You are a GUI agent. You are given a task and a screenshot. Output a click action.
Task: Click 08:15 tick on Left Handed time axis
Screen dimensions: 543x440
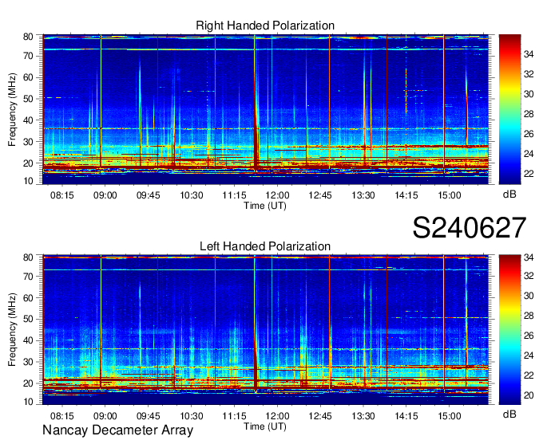coord(62,416)
